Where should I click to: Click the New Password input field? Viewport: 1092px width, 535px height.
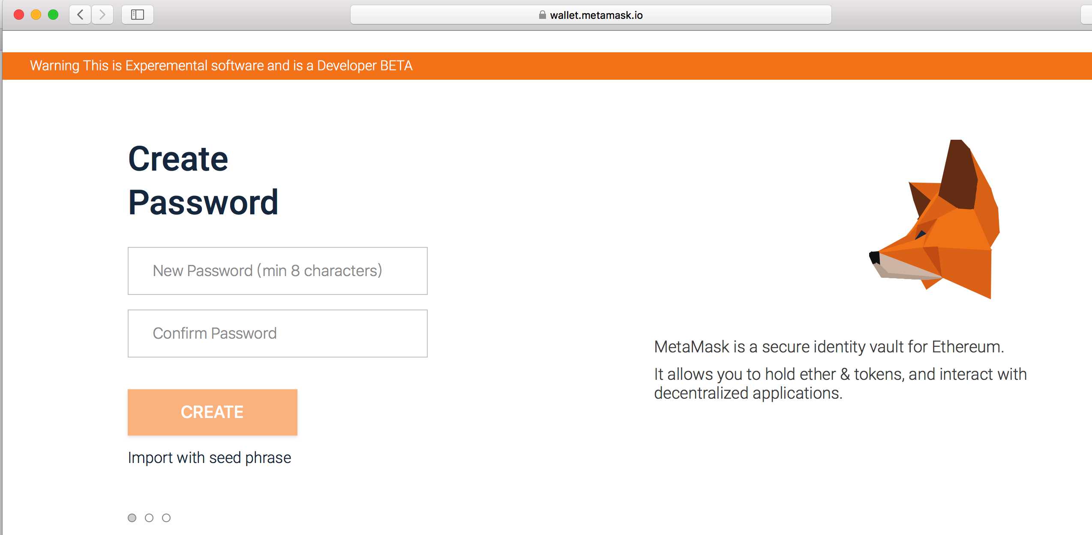(x=279, y=270)
